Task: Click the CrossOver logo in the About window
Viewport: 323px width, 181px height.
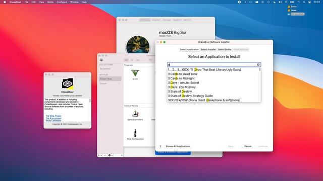Action: (68, 84)
